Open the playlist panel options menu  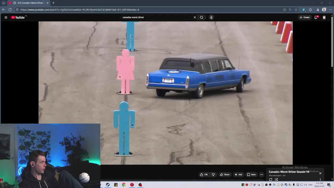pos(320,179)
